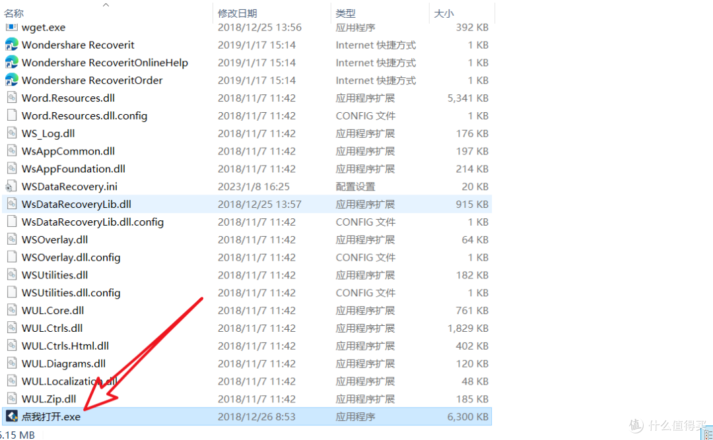Click the wget.exe file icon
713x440 pixels.
pos(11,27)
